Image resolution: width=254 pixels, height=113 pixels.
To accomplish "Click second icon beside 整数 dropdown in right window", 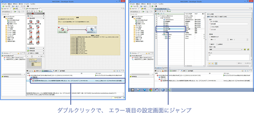I will (248, 49).
